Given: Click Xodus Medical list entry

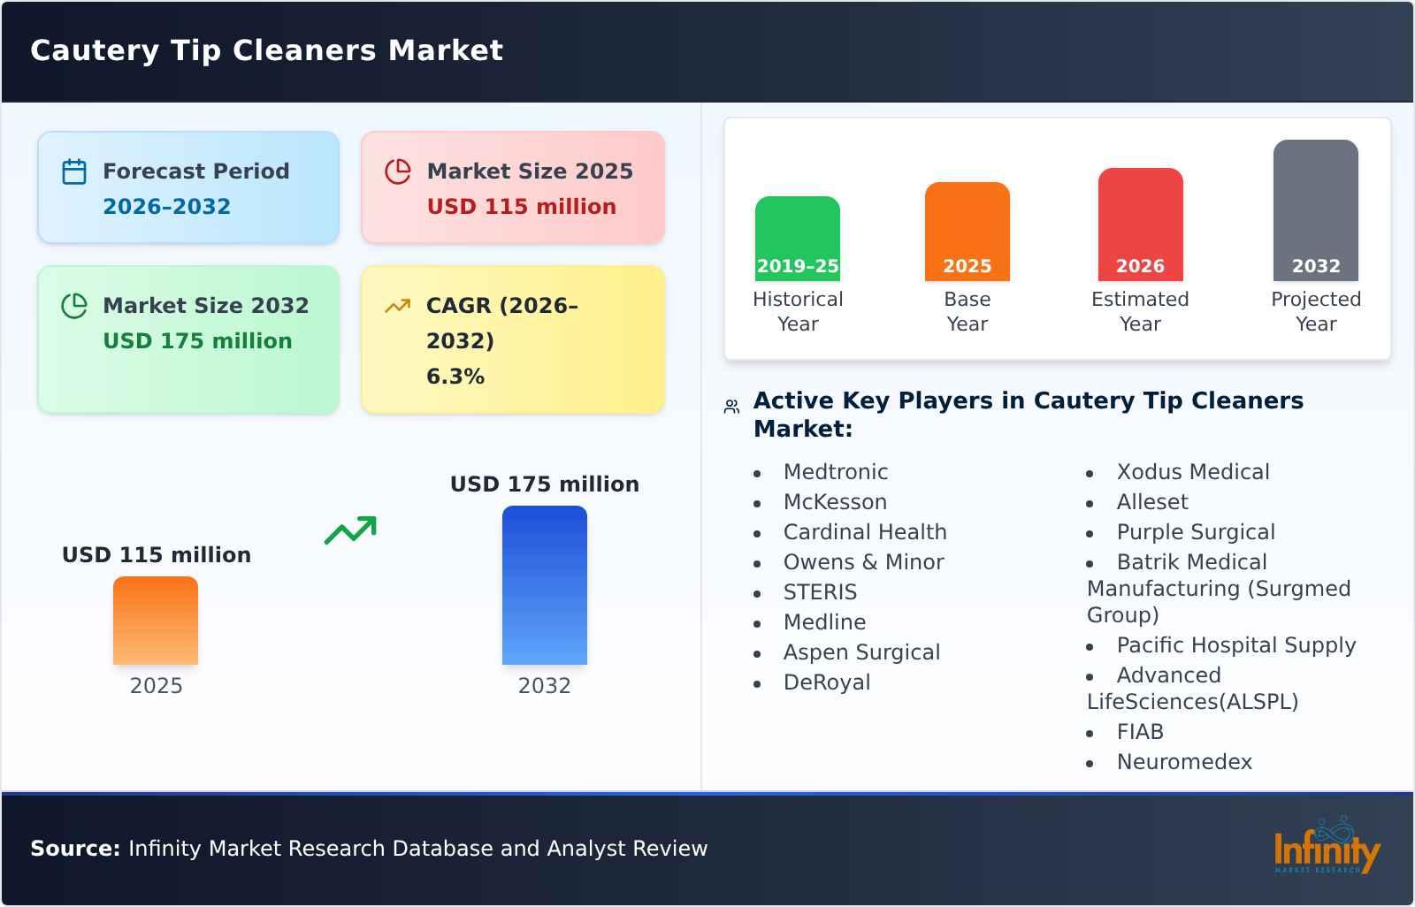Looking at the screenshot, I should click(1193, 472).
